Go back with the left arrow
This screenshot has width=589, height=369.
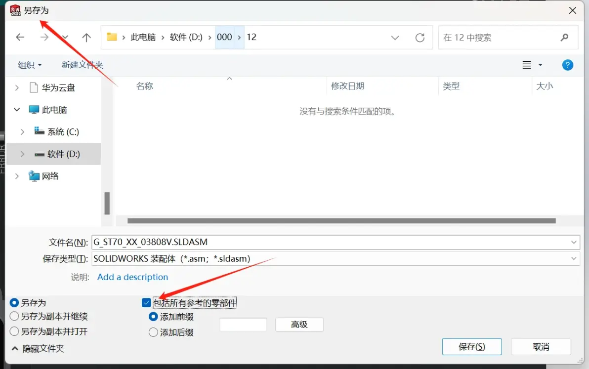[x=20, y=37]
